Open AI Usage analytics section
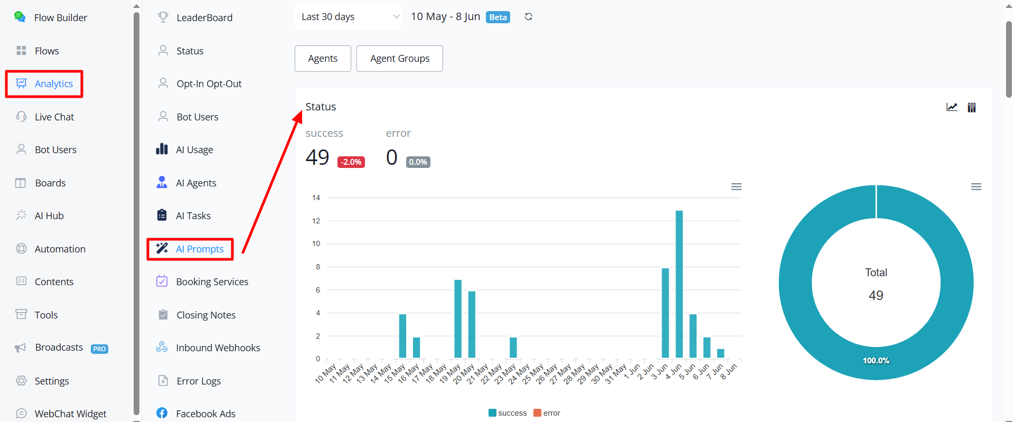The image size is (1014, 422). pos(185,149)
